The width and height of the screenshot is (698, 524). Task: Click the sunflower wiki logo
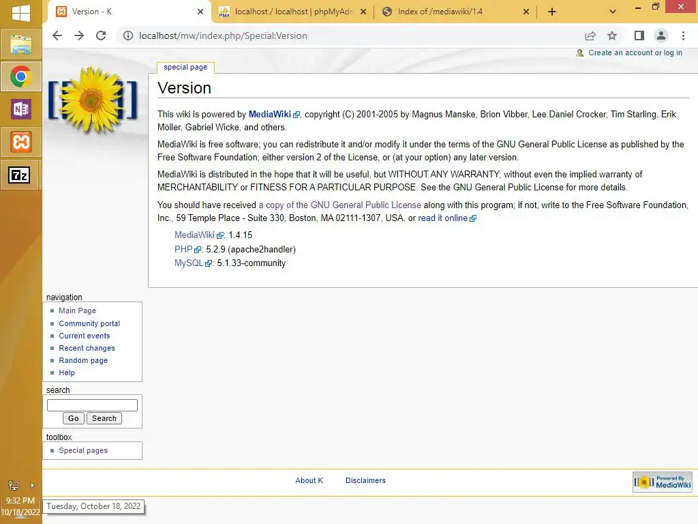93,101
